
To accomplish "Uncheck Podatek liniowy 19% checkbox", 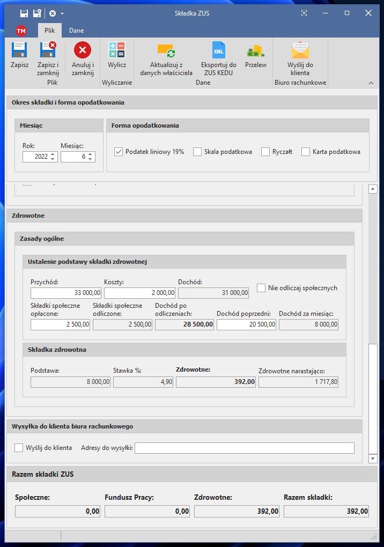I will (119, 152).
